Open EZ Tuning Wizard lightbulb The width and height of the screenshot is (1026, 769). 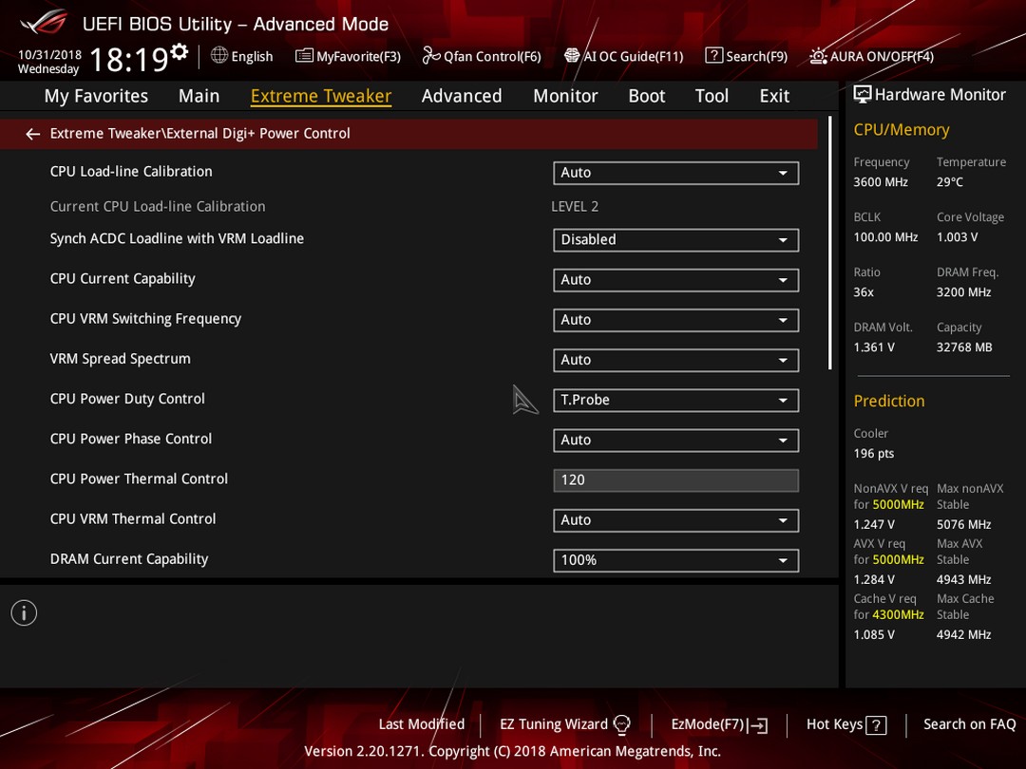pyautogui.click(x=622, y=724)
